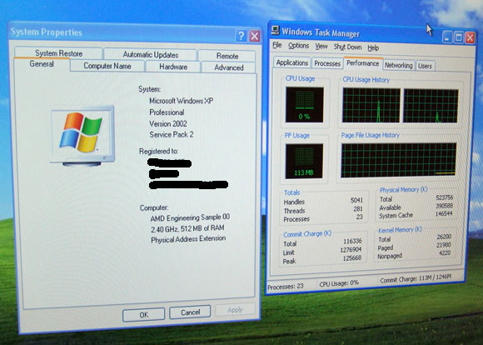
Task: Go to the Advanced tab
Action: [228, 67]
